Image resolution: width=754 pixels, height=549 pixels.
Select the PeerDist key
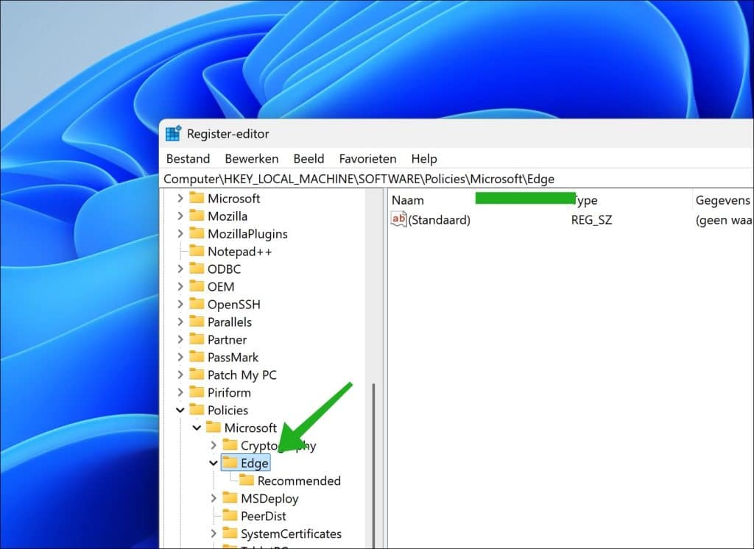tap(263, 516)
